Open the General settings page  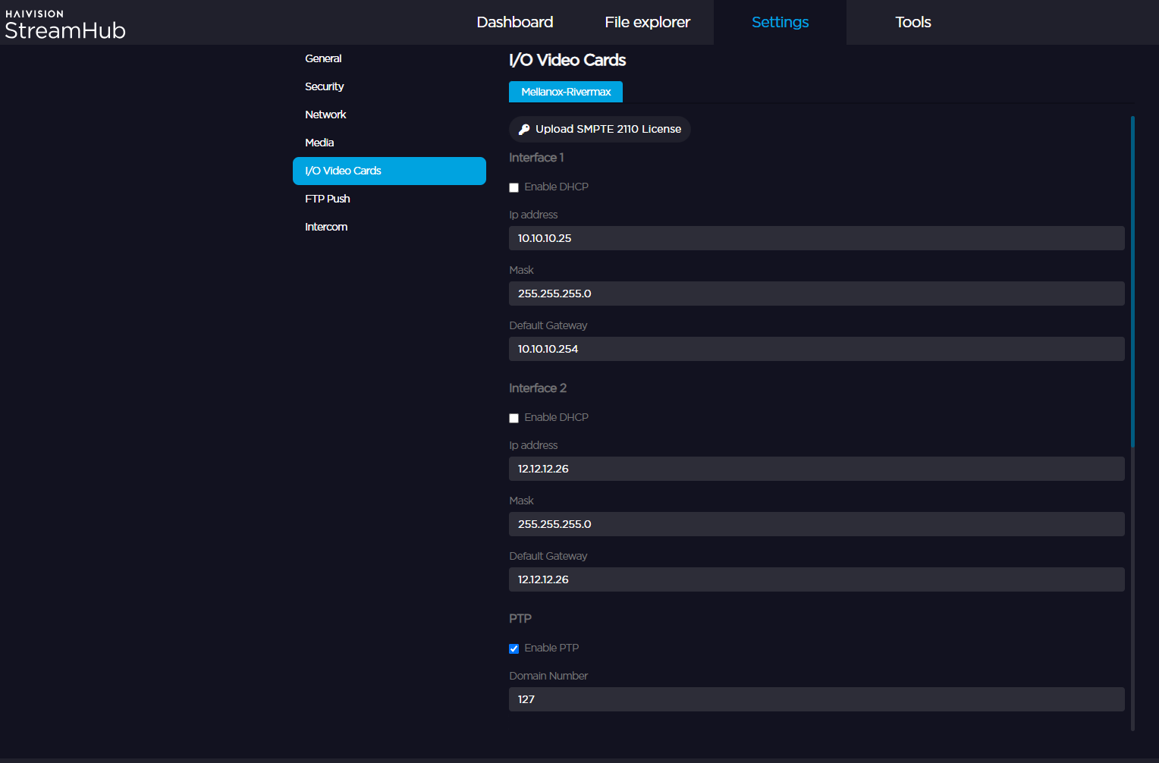tap(323, 58)
